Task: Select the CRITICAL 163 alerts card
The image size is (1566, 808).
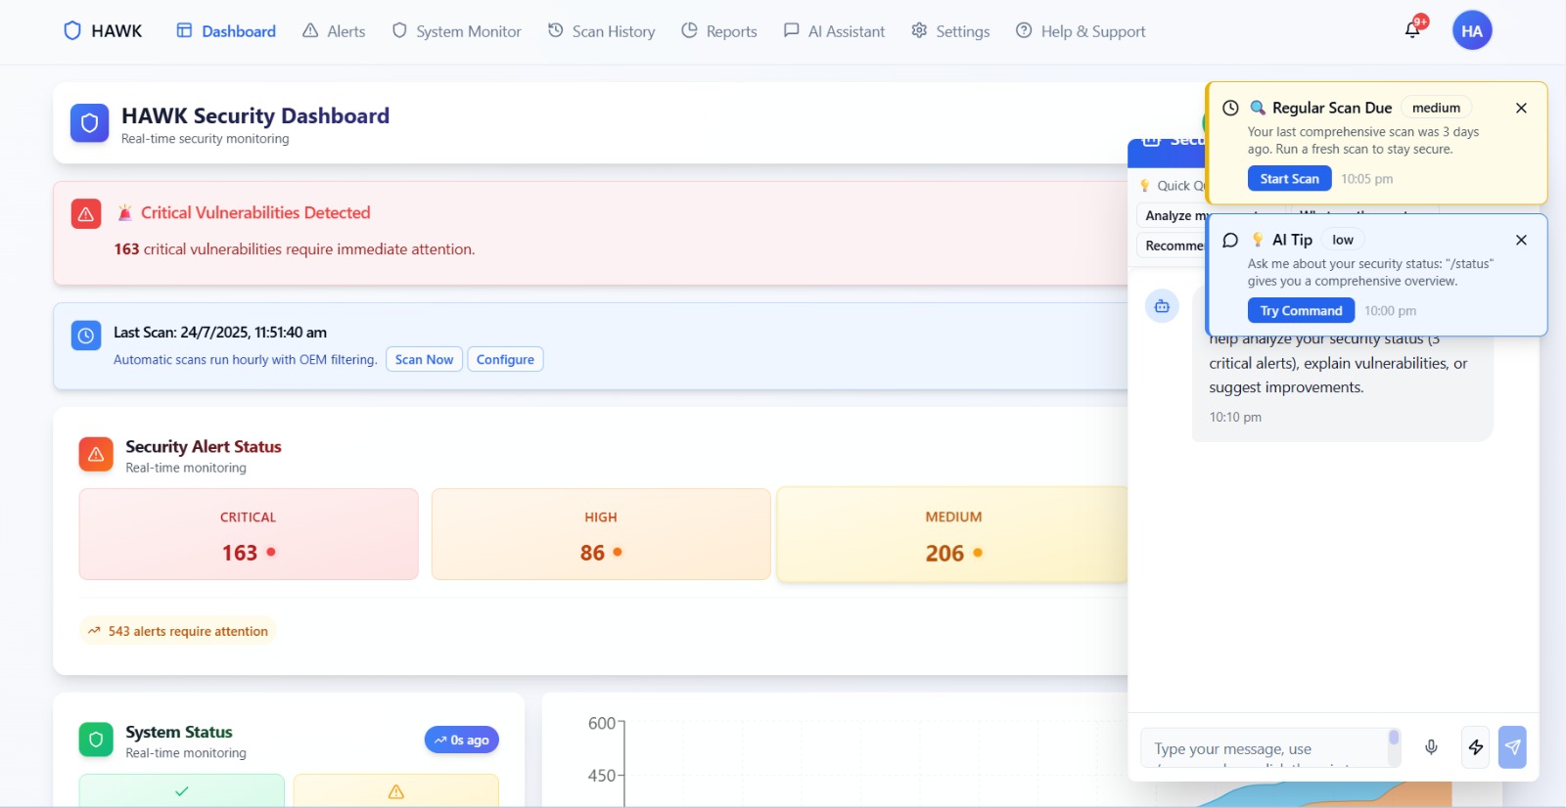Action: click(x=249, y=534)
